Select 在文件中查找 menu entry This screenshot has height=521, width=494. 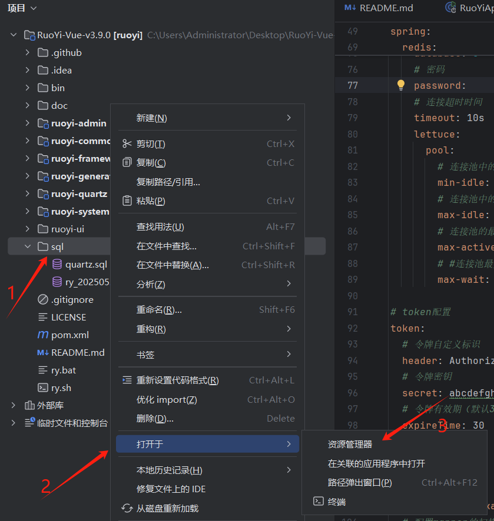[167, 246]
